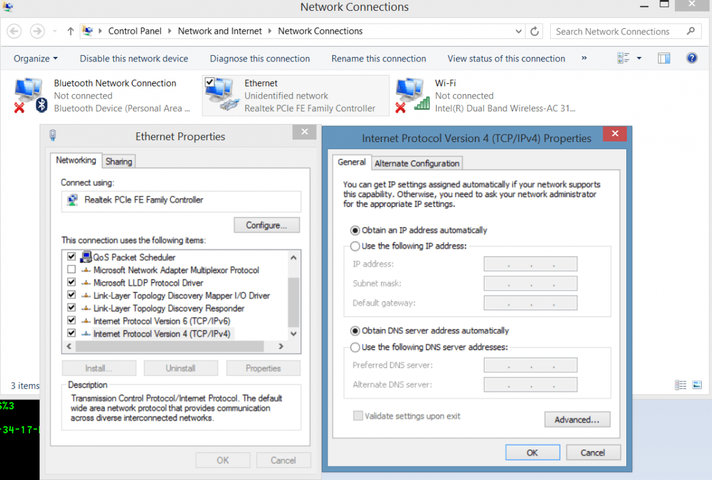Viewport: 712px width, 480px height.
Task: Click the Configure button
Action: pyautogui.click(x=266, y=225)
